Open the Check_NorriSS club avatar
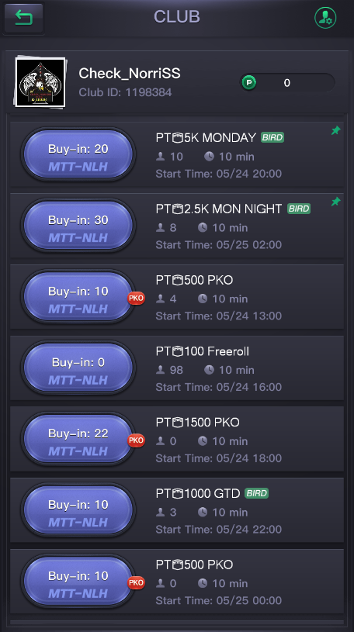The height and width of the screenshot is (632, 354). (40, 83)
